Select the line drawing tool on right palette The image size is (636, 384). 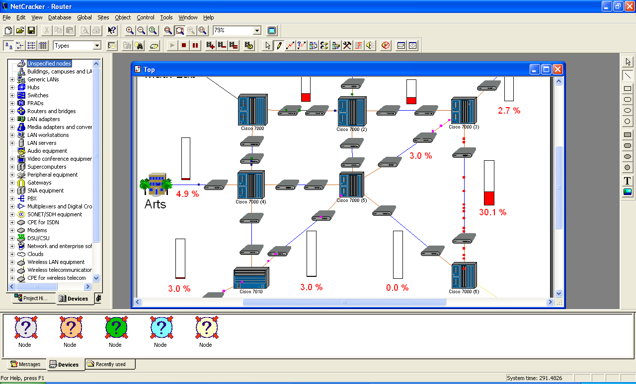(628, 75)
